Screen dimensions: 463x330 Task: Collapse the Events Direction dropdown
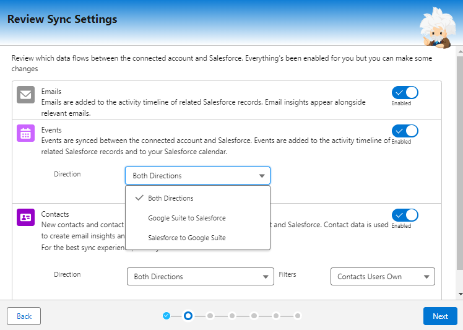click(197, 176)
